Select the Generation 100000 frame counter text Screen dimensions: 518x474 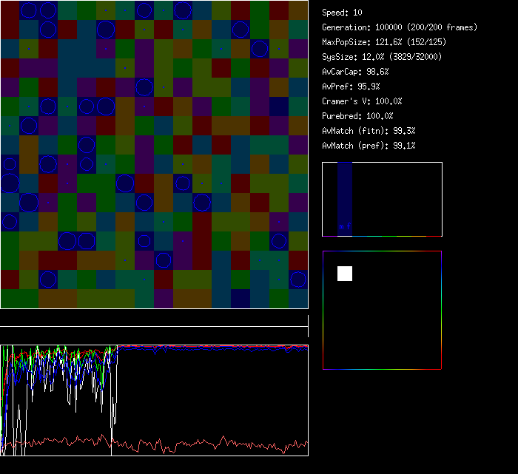coord(400,27)
